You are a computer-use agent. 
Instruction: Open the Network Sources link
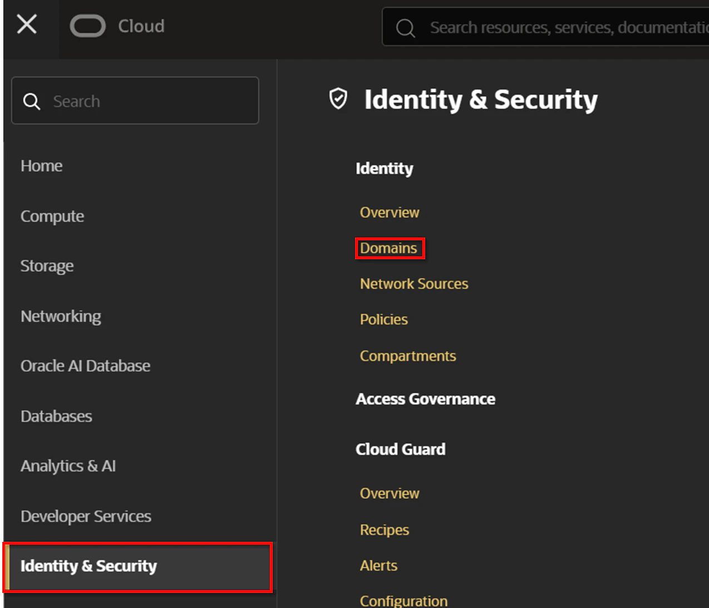click(414, 284)
